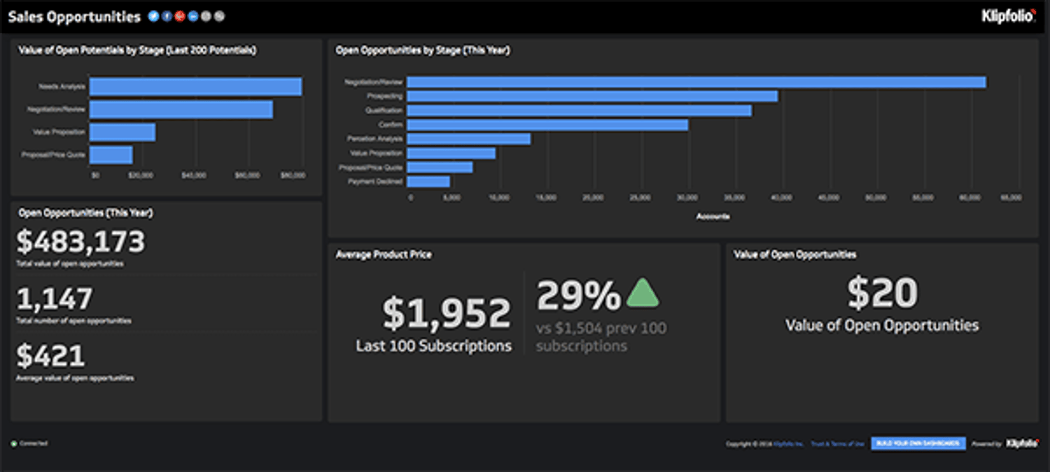Click the last gray icon in header
Viewport: 1050px width, 472px height.
tap(219, 16)
